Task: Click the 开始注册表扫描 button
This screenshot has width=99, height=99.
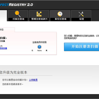Action: pyautogui.click(x=81, y=47)
